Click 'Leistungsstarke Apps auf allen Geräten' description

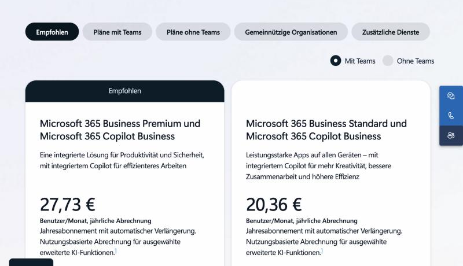point(318,166)
